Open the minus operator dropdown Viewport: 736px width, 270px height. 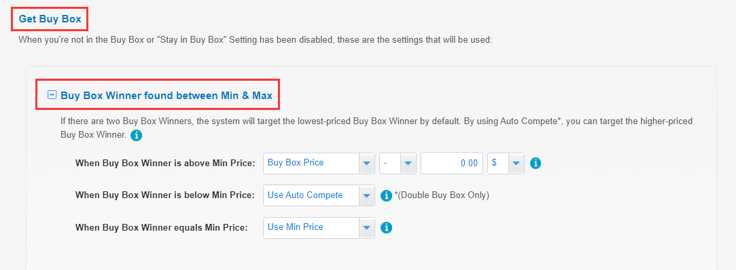pos(398,163)
